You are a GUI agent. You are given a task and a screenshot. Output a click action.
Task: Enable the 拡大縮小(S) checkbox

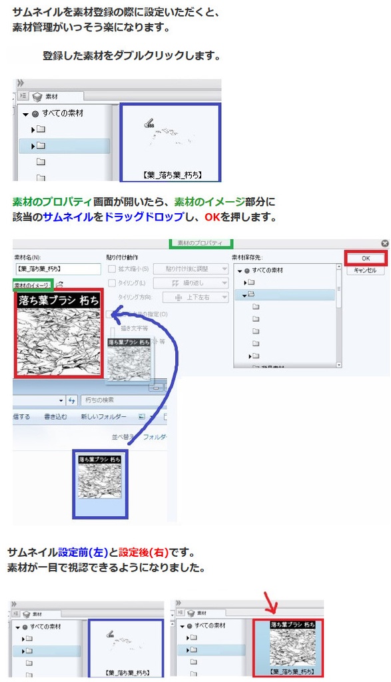tap(112, 269)
